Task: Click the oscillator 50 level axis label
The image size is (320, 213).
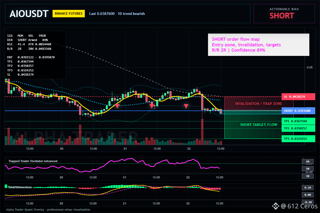Action: tap(307, 169)
